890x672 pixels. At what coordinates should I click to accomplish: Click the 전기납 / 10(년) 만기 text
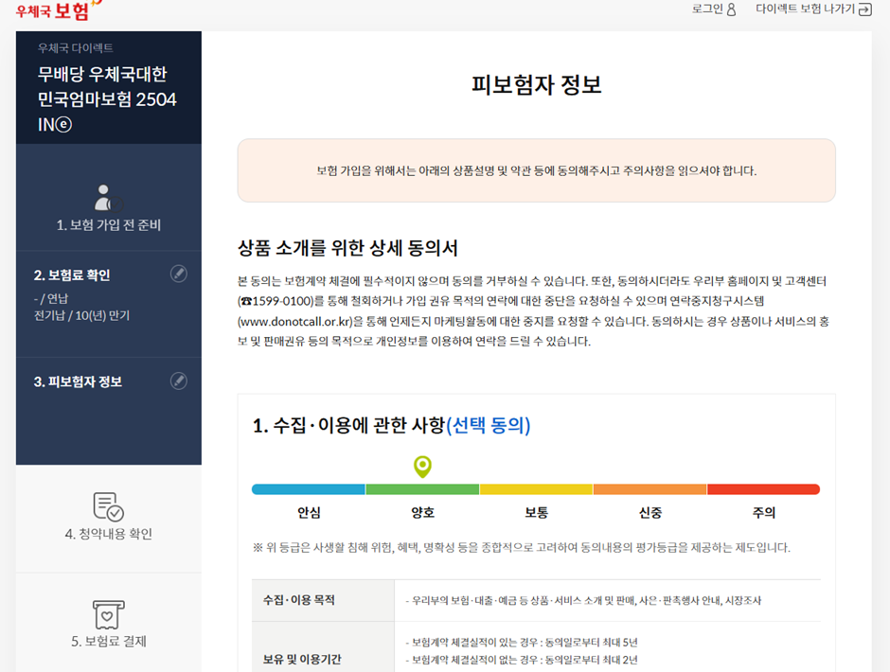(x=81, y=315)
